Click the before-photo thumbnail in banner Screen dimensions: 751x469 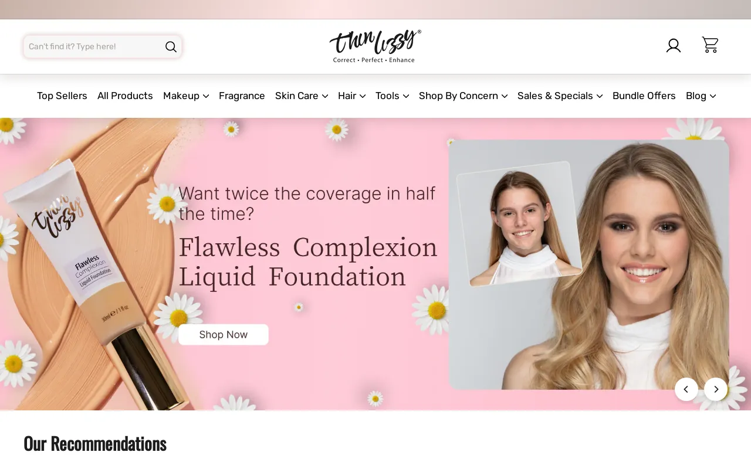point(519,223)
